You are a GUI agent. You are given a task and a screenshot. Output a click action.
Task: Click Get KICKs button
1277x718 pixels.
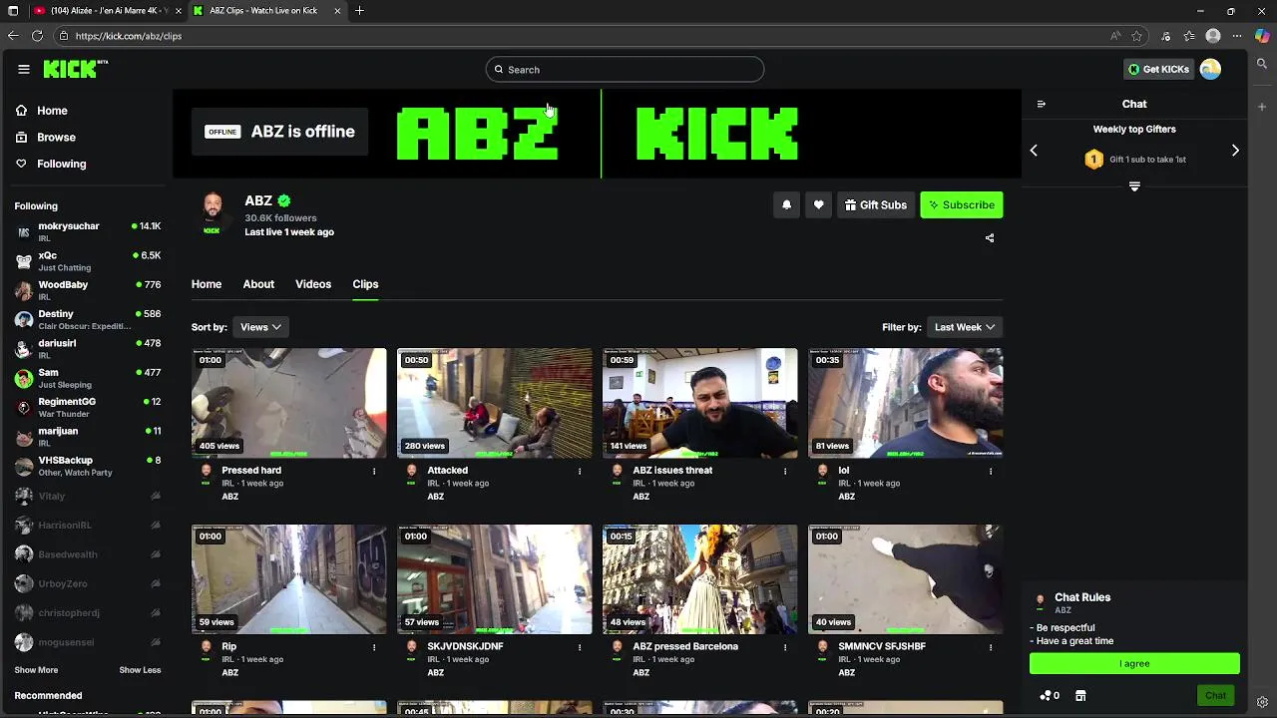click(x=1158, y=69)
